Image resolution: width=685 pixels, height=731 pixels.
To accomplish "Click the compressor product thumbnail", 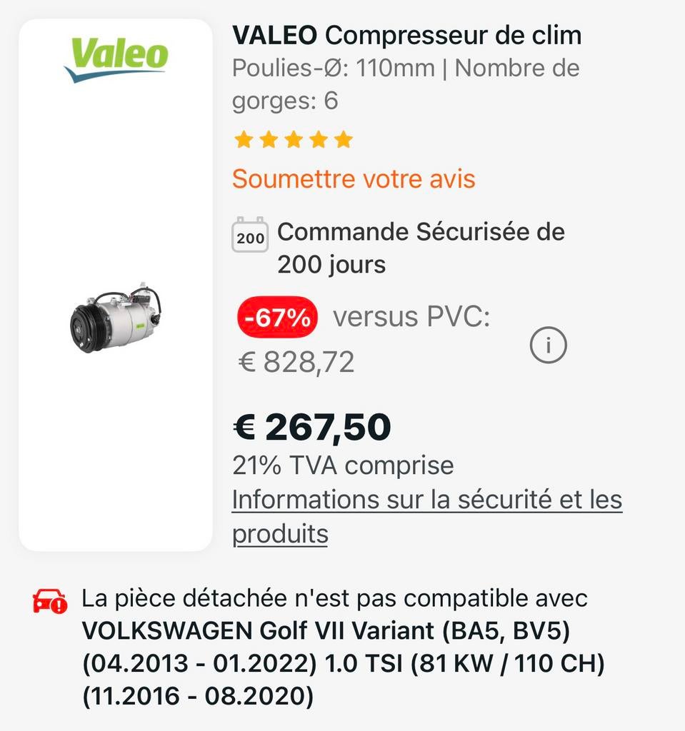I will pyautogui.click(x=114, y=318).
